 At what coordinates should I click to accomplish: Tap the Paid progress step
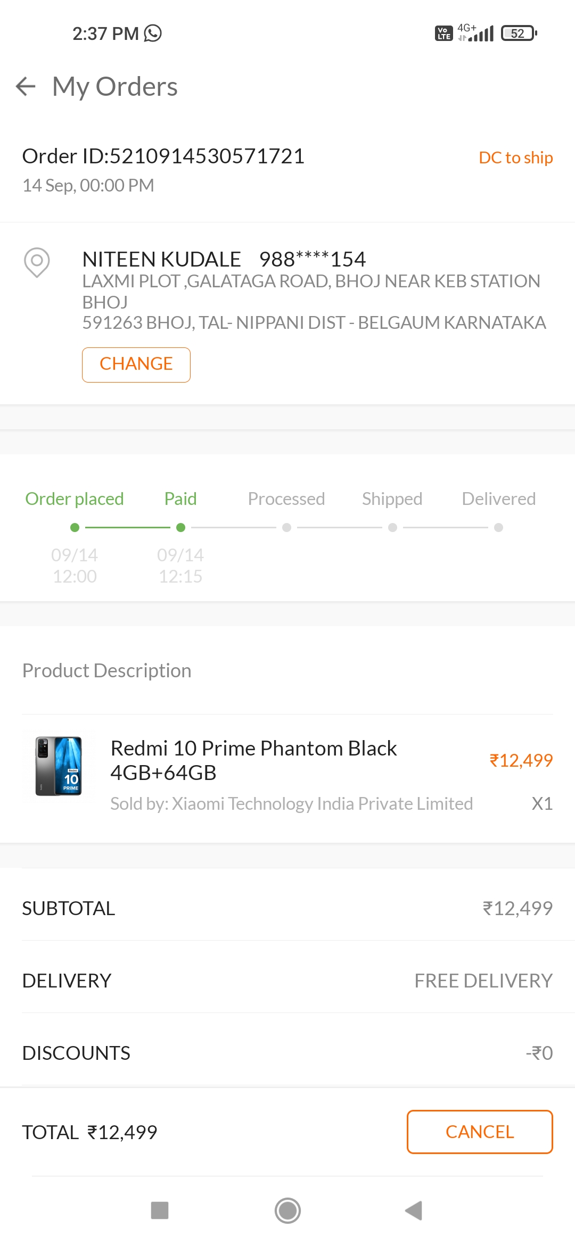pos(180,499)
